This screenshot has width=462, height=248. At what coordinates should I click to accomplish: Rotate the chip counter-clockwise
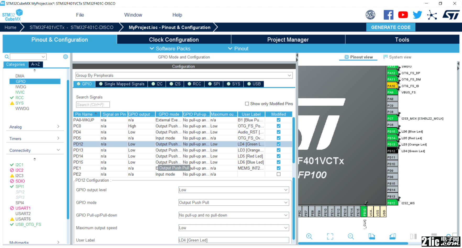(x=393, y=236)
